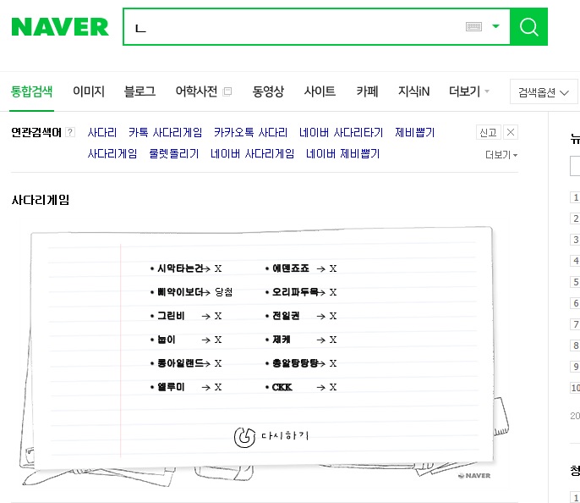Click result row 오리파두목

coord(301,292)
